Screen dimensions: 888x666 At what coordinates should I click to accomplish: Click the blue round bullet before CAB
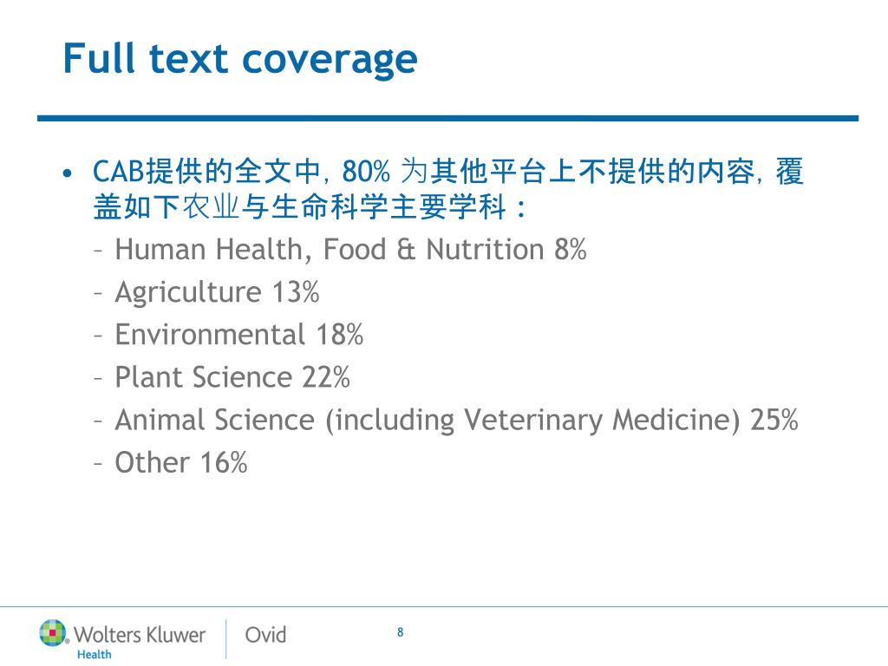click(70, 172)
